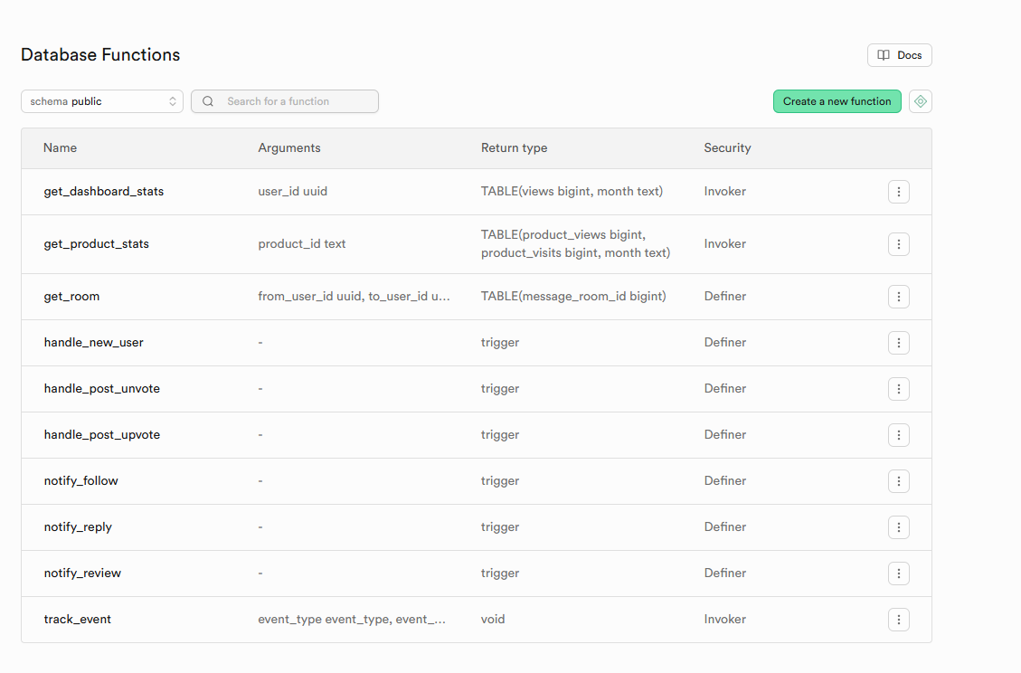The image size is (1021, 673).
Task: Click the book icon in Docs button
Action: (x=883, y=55)
